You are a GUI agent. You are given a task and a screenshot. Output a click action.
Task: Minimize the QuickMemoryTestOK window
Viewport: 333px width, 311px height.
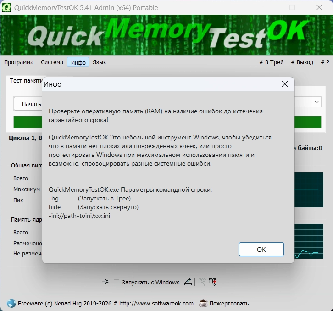pos(266,7)
